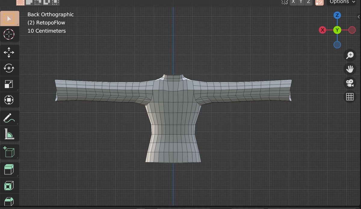Click the zoom magnifier viewport button
This screenshot has height=209, width=361.
tap(350, 55)
